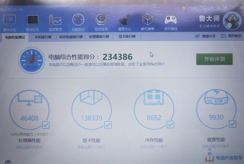Click the graphics score 138339
The width and height of the screenshot is (244, 164).
[x=91, y=118]
